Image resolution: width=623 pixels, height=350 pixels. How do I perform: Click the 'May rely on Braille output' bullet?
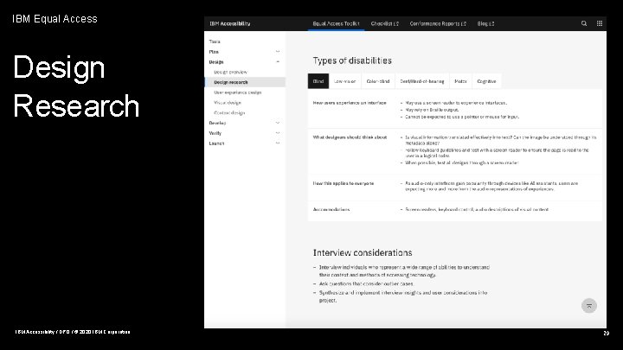coord(432,110)
